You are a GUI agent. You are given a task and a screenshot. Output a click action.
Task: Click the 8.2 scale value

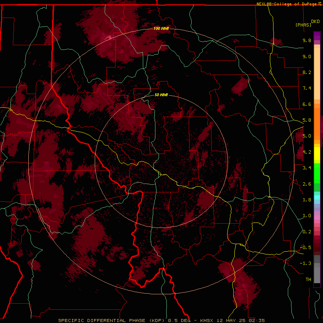pyautogui.click(x=307, y=72)
